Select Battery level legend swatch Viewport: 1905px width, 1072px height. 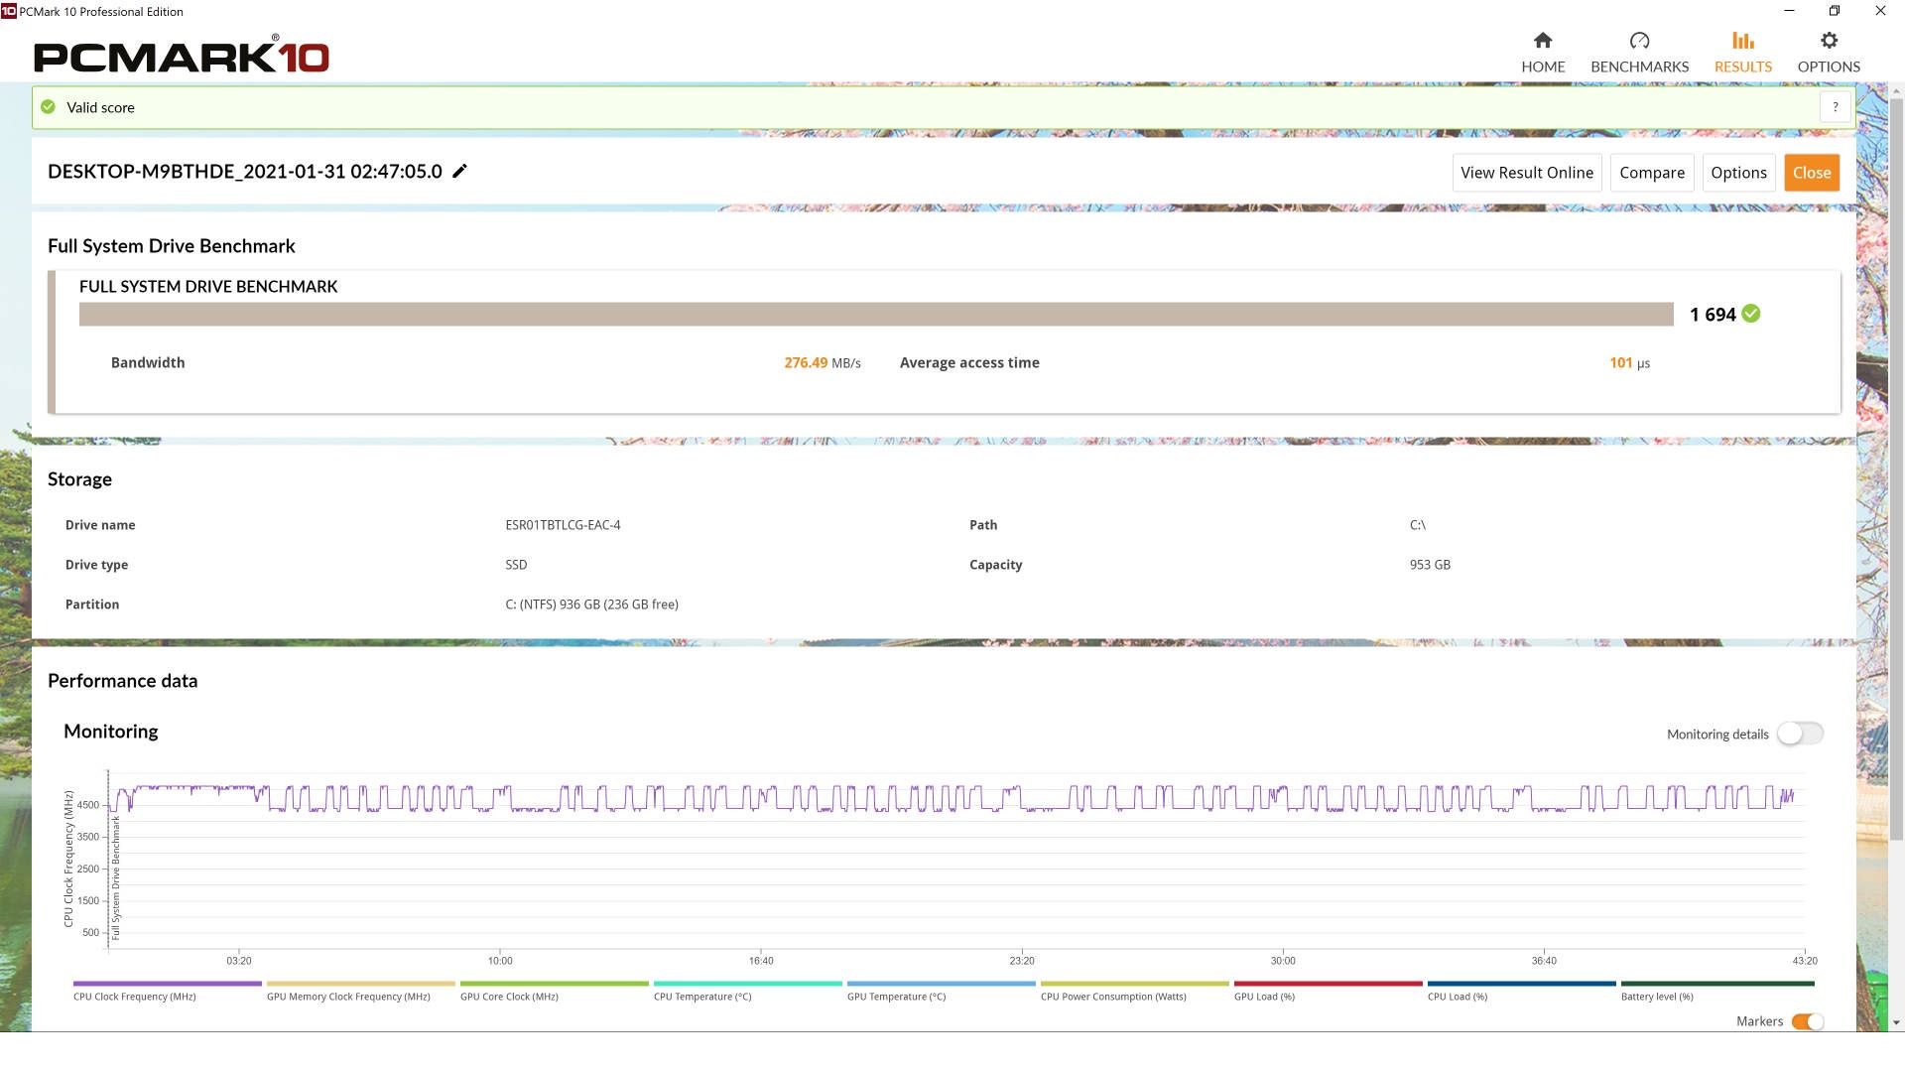(1717, 984)
